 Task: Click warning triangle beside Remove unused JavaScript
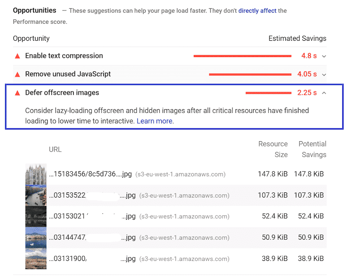(x=17, y=74)
